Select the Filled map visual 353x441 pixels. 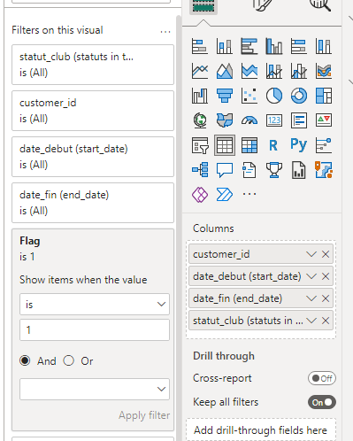point(225,120)
